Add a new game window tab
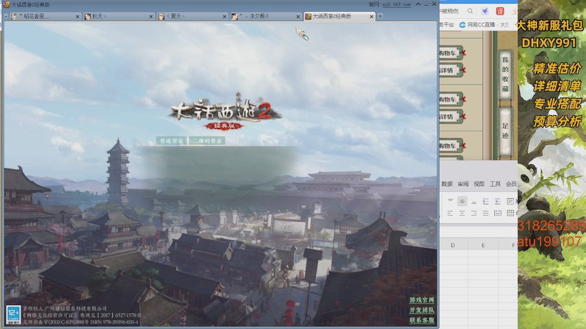 pyautogui.click(x=380, y=16)
